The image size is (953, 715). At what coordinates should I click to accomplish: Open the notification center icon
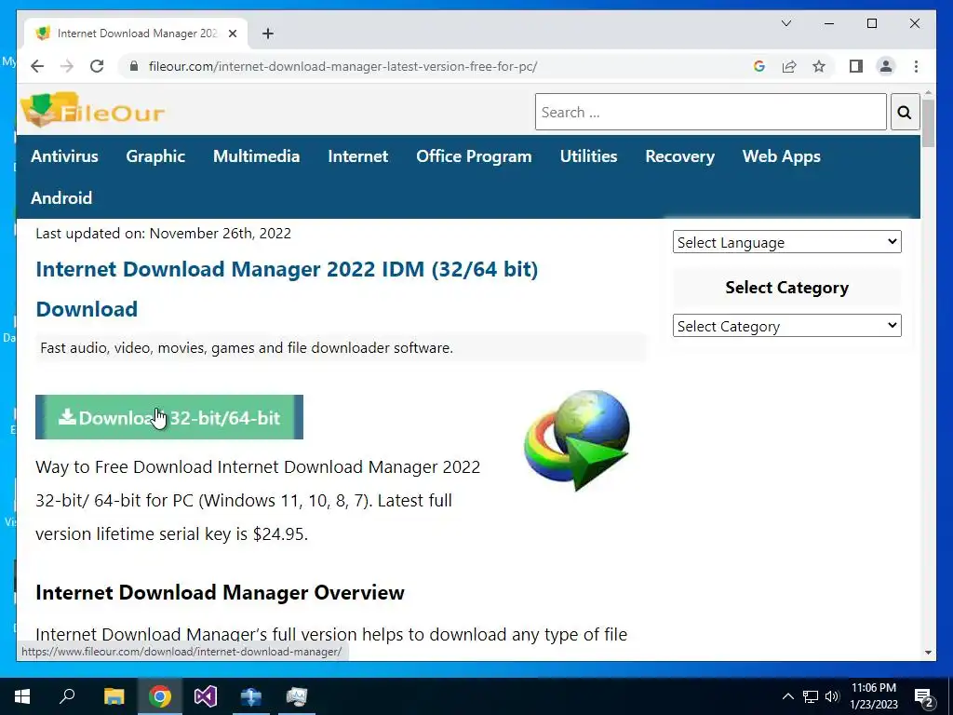924,698
